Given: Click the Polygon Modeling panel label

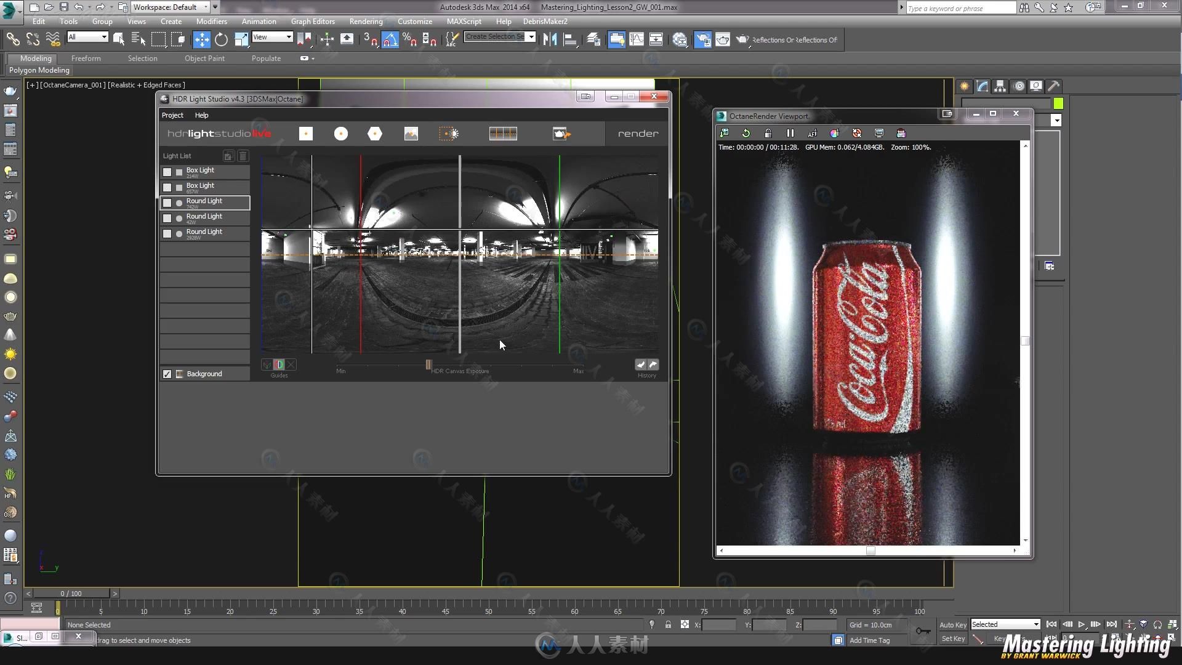Looking at the screenshot, I should 39,70.
